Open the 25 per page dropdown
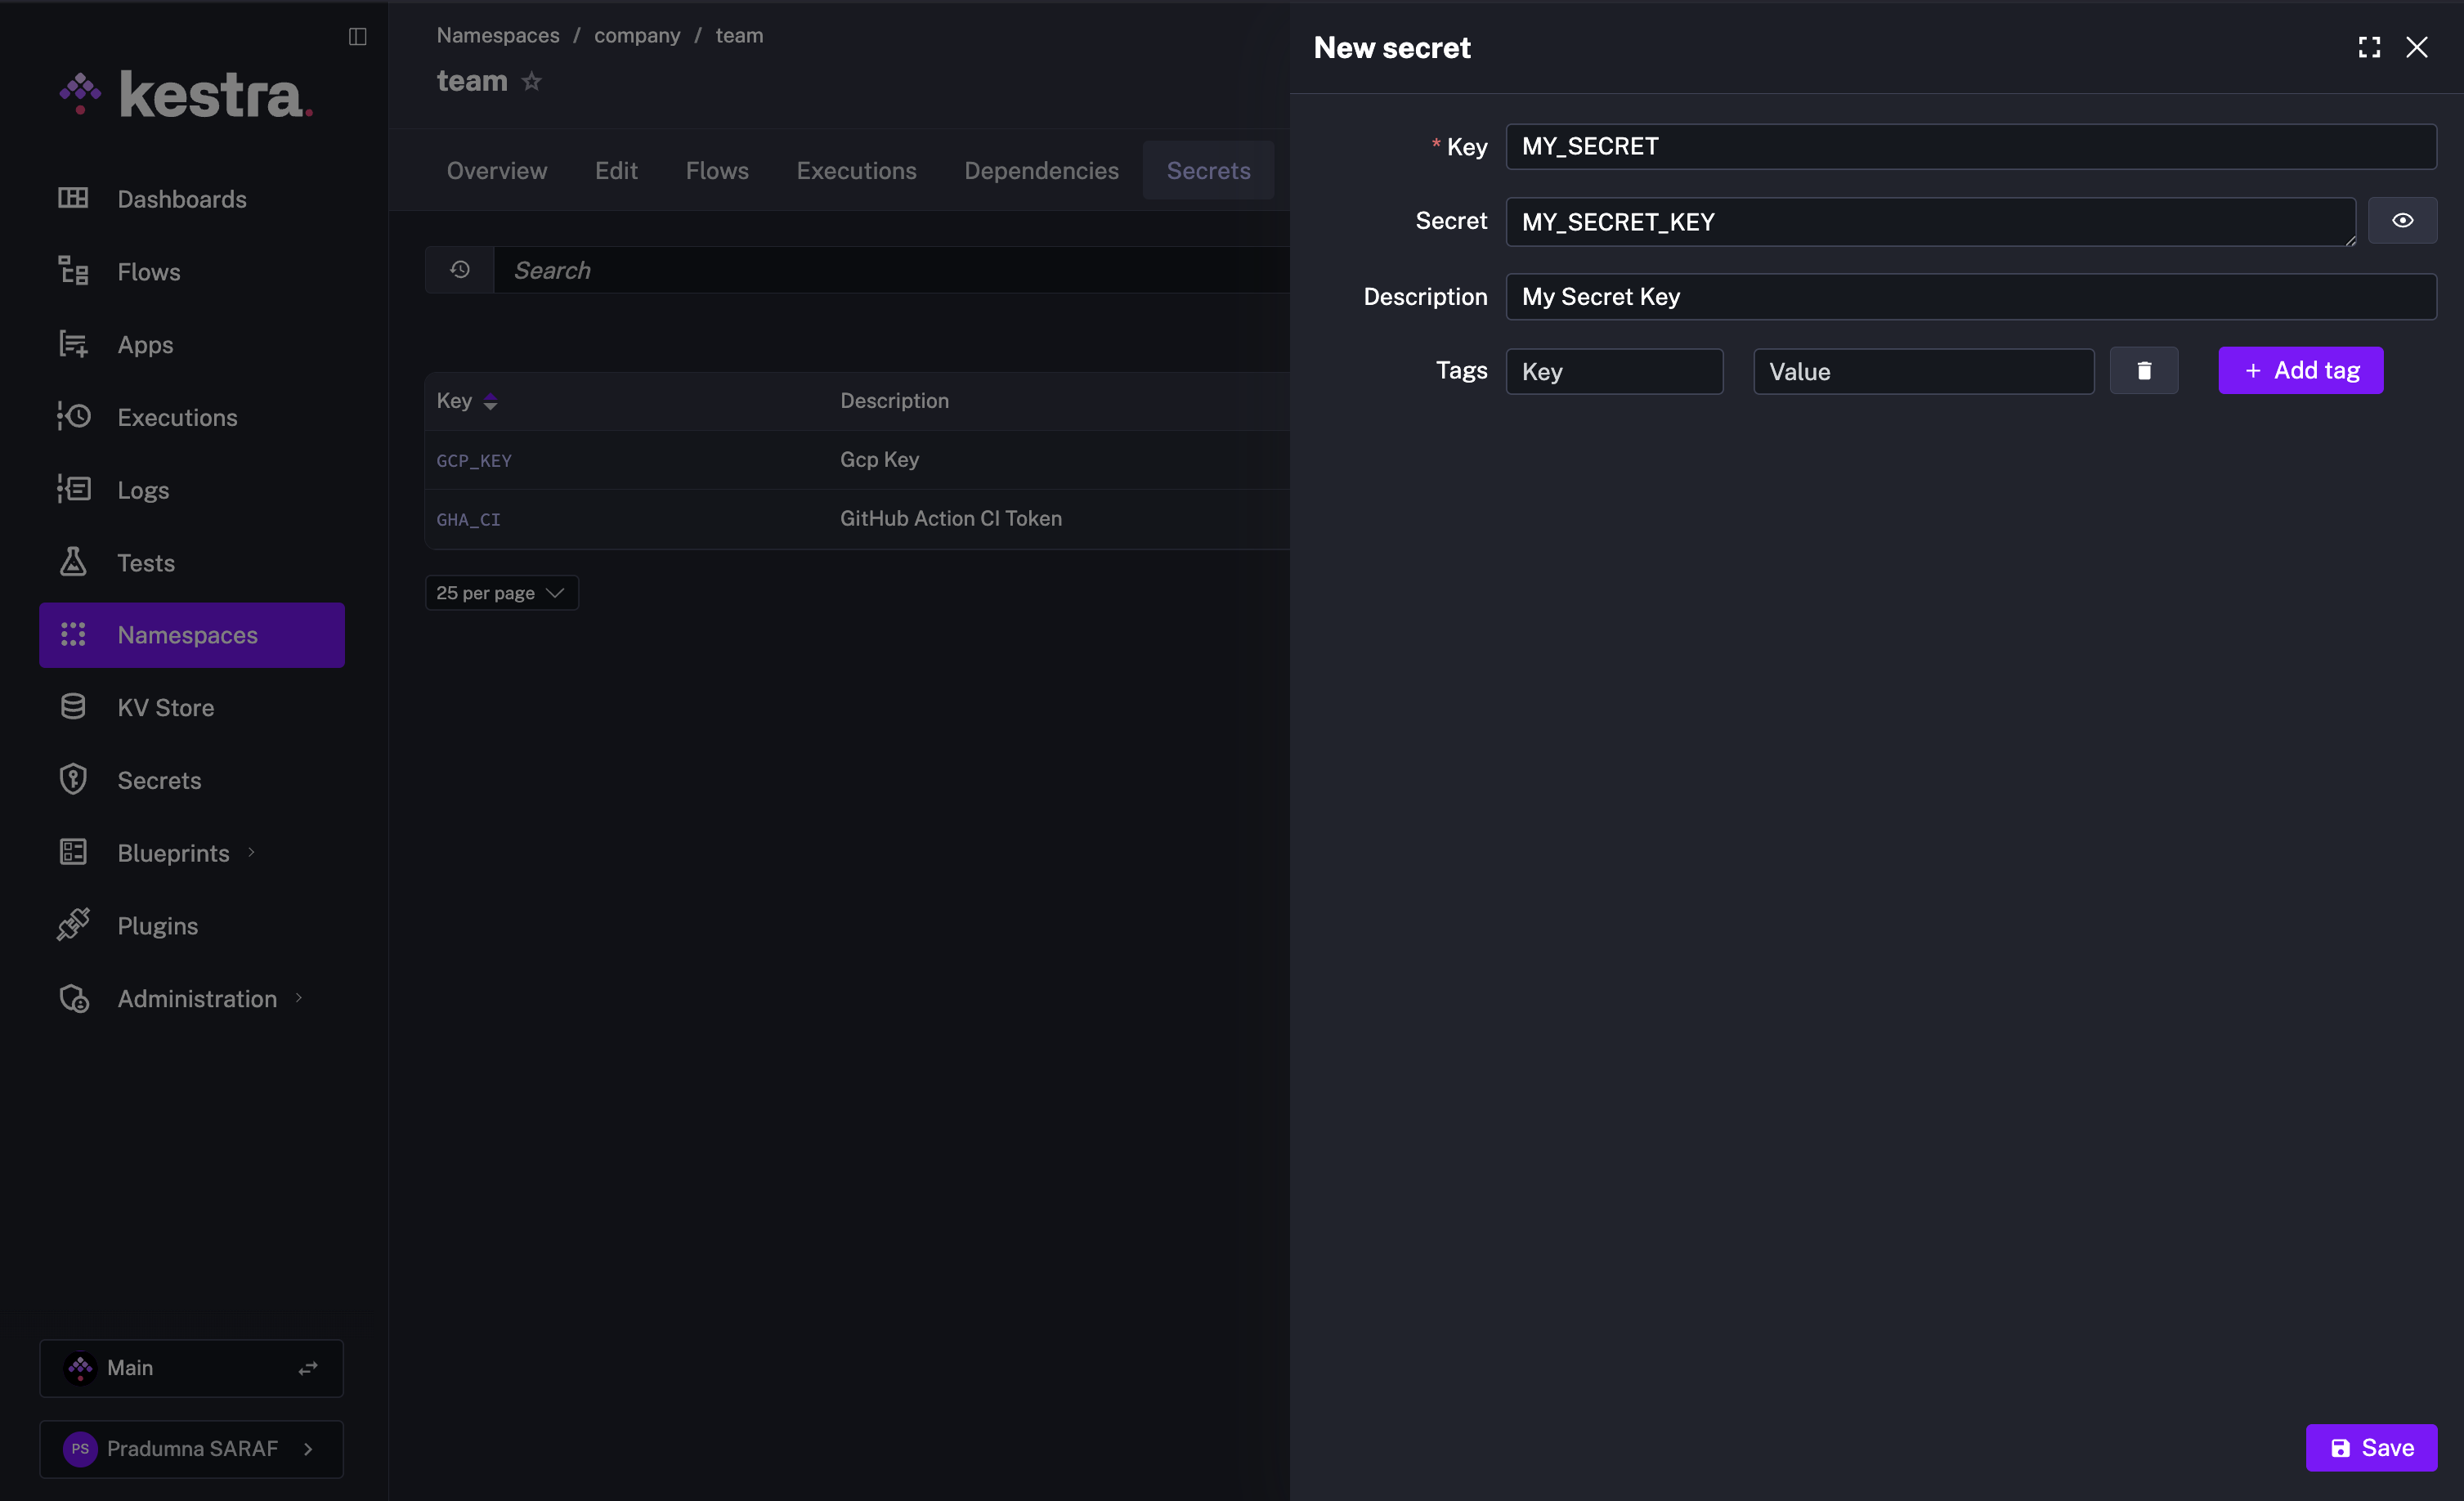Image resolution: width=2464 pixels, height=1501 pixels. pos(501,593)
